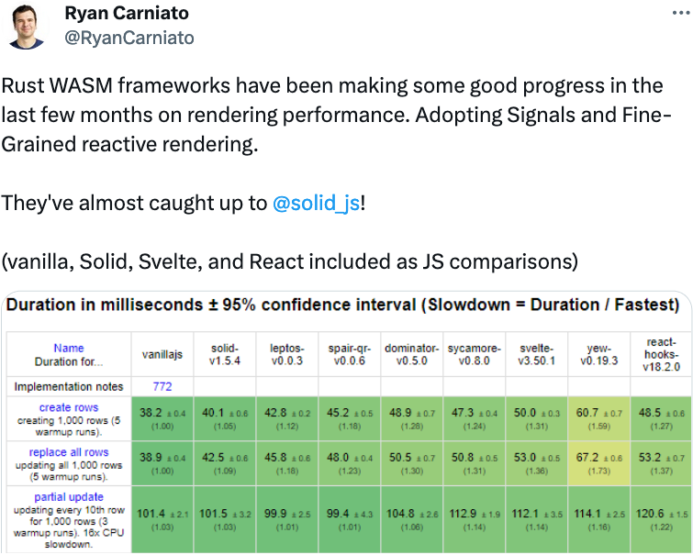Click Ryan Carniato's profile avatar

[28, 28]
